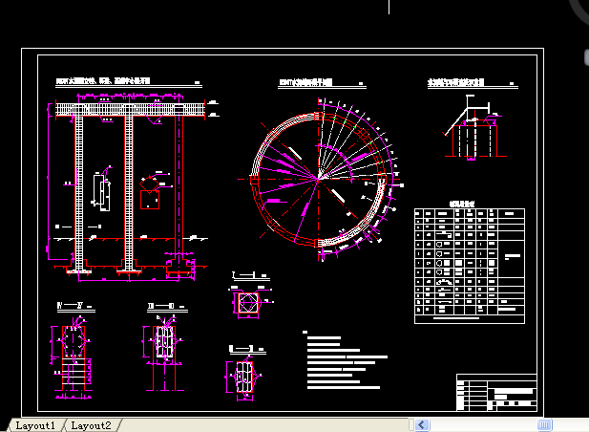Screen dimensions: 589x432
Task: Click the circular plan view in the drawing
Action: click(319, 180)
